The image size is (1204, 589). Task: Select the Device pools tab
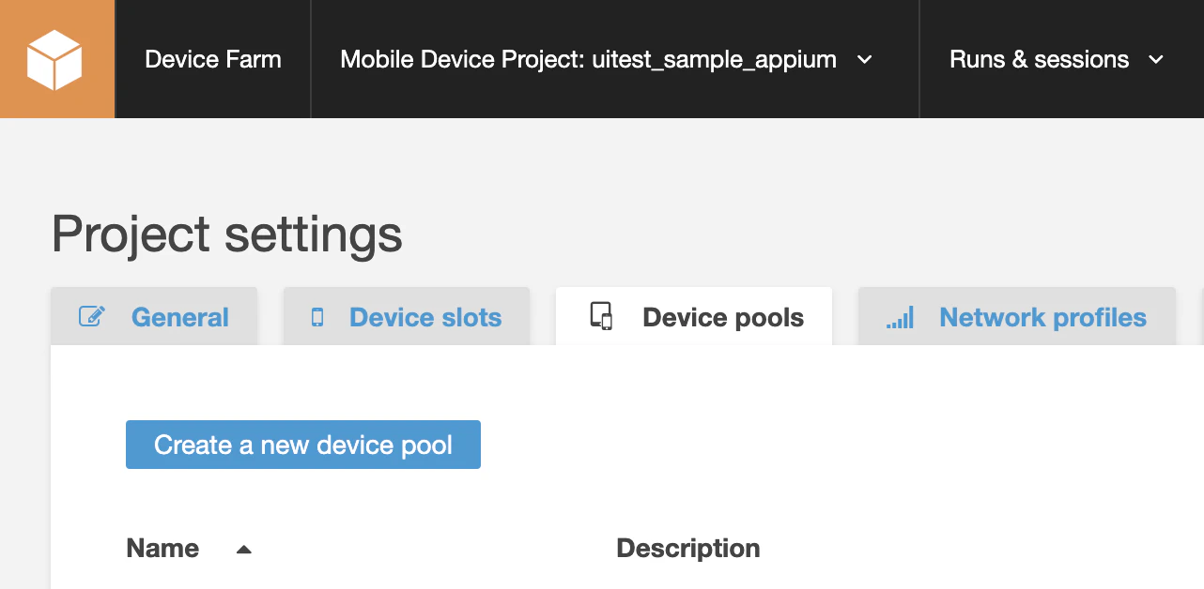(722, 318)
